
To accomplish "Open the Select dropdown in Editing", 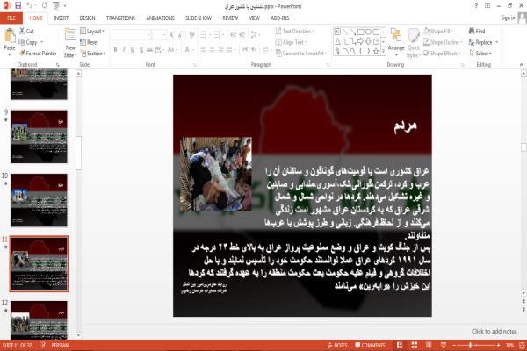I will point(480,53).
